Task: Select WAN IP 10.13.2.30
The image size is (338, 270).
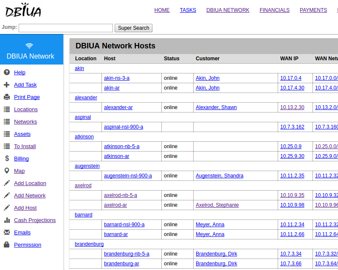Action: coord(292,107)
